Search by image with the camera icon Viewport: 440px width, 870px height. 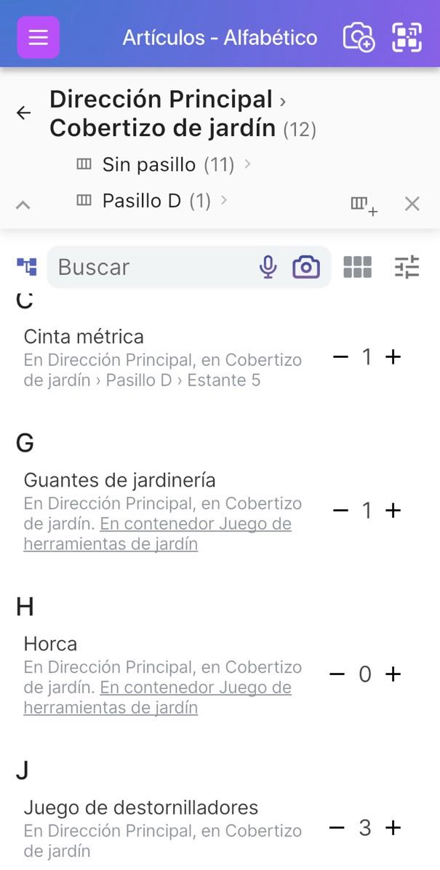point(306,267)
